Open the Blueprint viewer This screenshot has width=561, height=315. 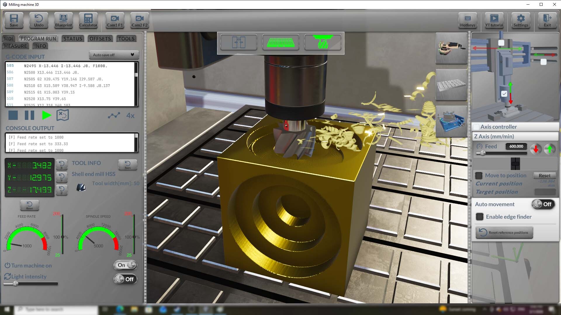pyautogui.click(x=63, y=20)
